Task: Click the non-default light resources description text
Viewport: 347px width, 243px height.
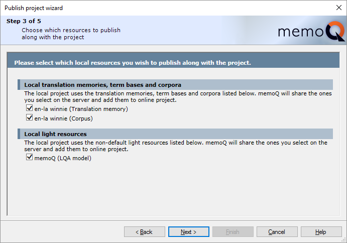Action: (175, 146)
